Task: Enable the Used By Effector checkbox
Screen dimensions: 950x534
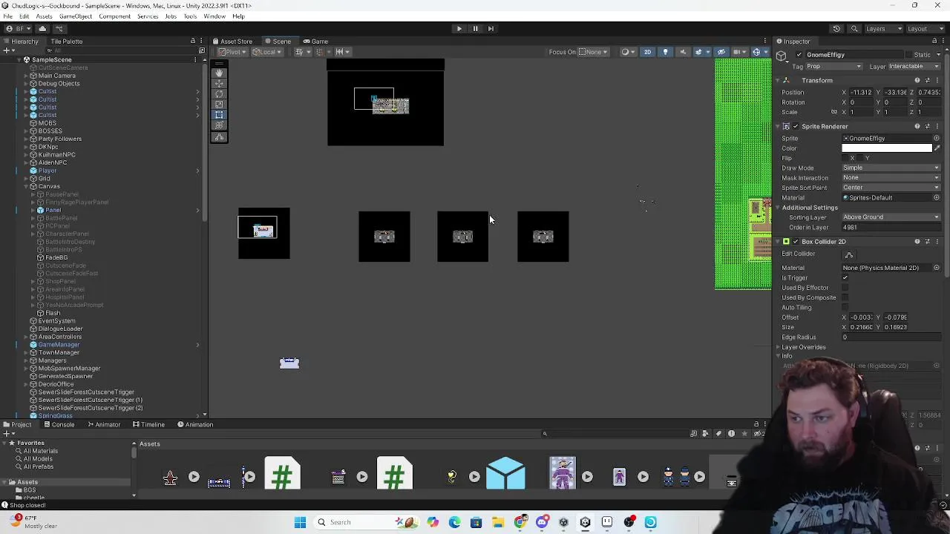Action: pyautogui.click(x=845, y=288)
